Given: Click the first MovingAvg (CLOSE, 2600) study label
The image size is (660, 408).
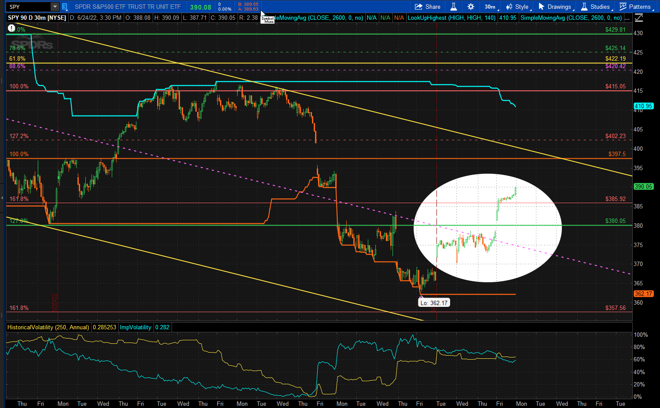Looking at the screenshot, I should point(320,18).
